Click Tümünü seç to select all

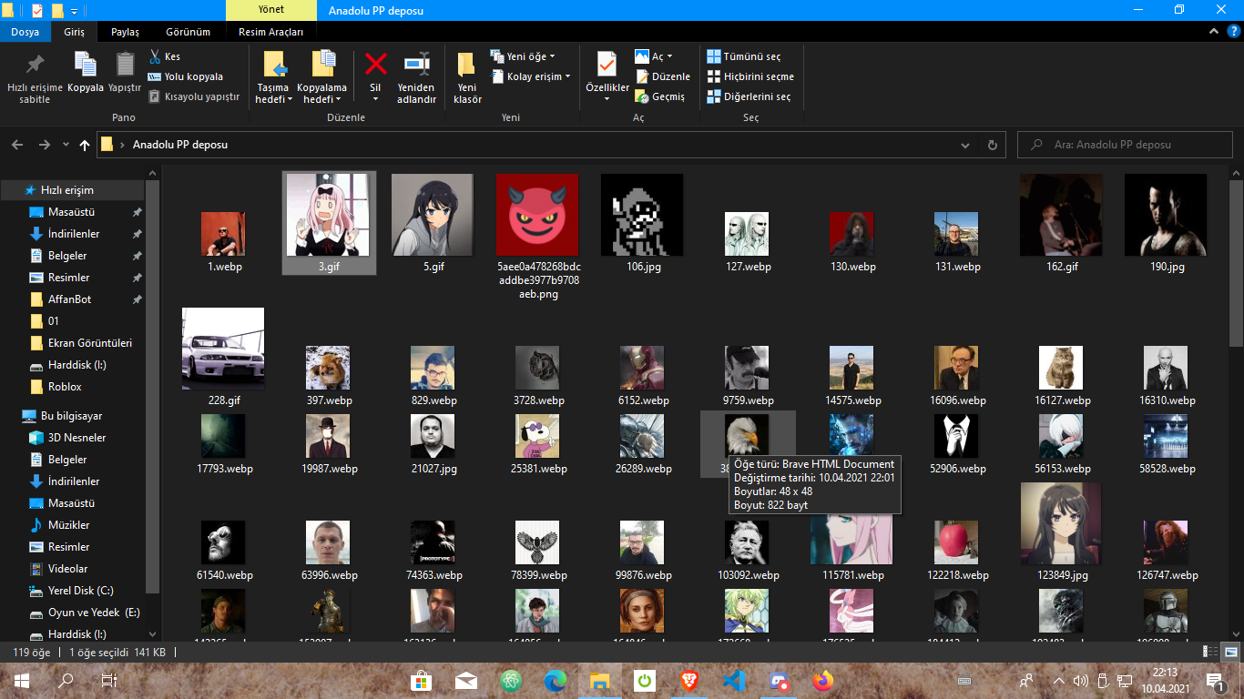744,56
